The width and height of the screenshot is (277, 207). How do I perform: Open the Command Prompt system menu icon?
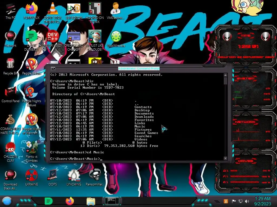point(53,69)
